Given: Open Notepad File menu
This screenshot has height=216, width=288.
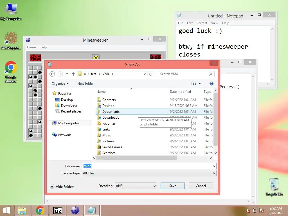Looking at the screenshot, I should tap(181, 23).
